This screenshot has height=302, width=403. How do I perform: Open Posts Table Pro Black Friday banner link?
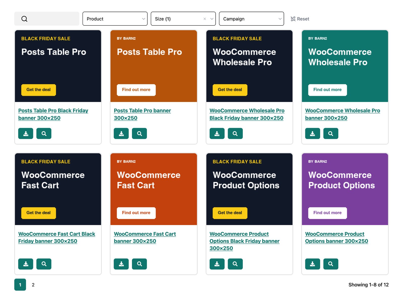[53, 114]
